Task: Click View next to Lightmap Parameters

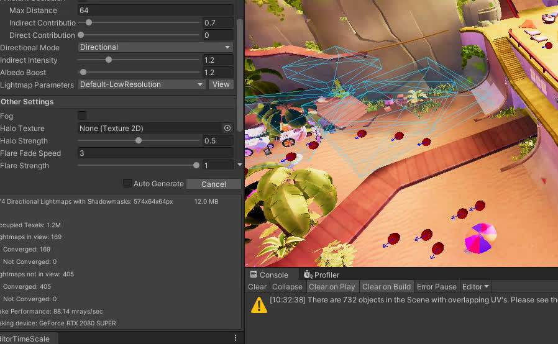Action: (221, 84)
